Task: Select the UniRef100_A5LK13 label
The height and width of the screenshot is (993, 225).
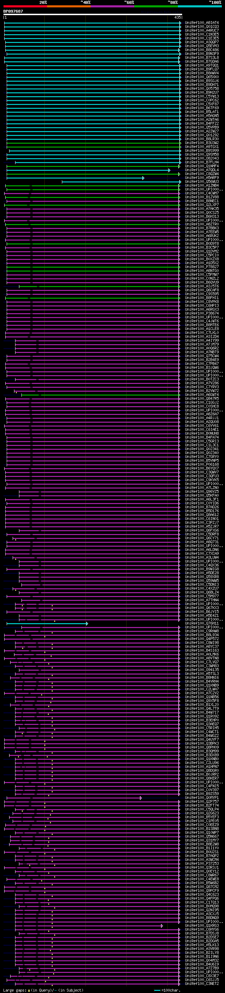Action: point(202,945)
